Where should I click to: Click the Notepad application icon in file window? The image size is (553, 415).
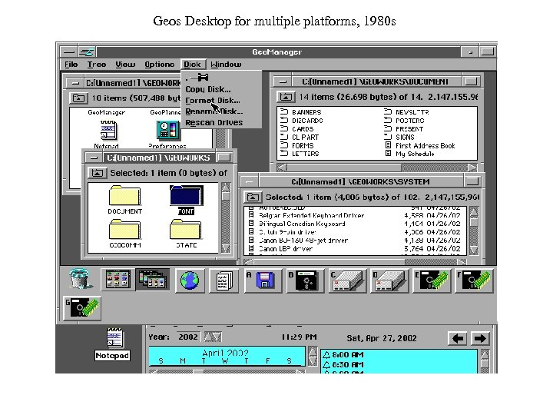pyautogui.click(x=108, y=134)
